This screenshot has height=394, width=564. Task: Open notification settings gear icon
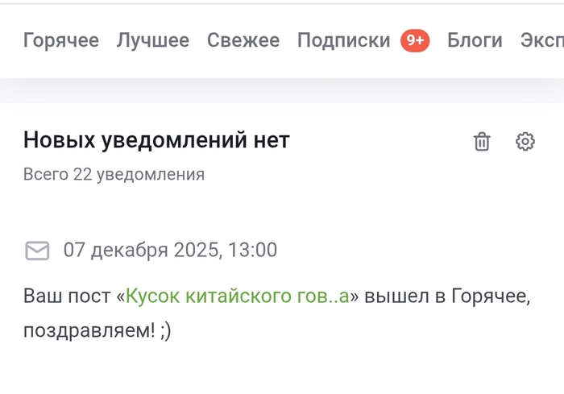pyautogui.click(x=525, y=142)
